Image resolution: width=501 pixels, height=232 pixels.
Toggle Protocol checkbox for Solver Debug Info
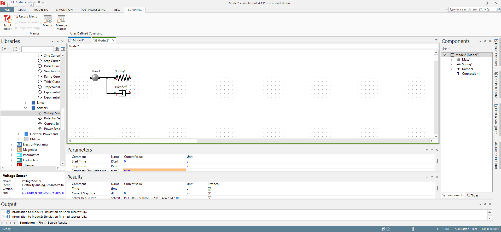(x=209, y=198)
